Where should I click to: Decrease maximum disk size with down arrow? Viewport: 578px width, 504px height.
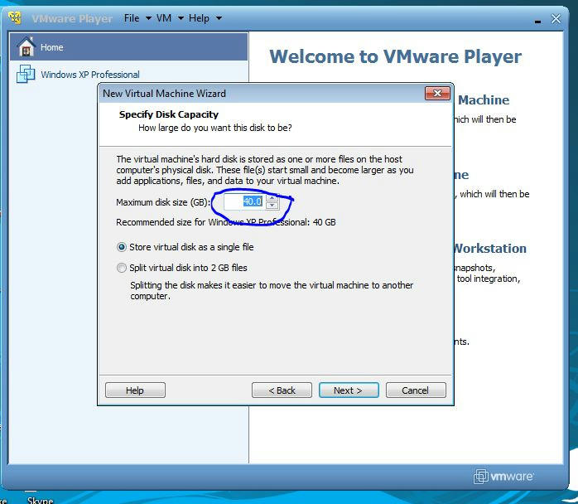click(272, 205)
